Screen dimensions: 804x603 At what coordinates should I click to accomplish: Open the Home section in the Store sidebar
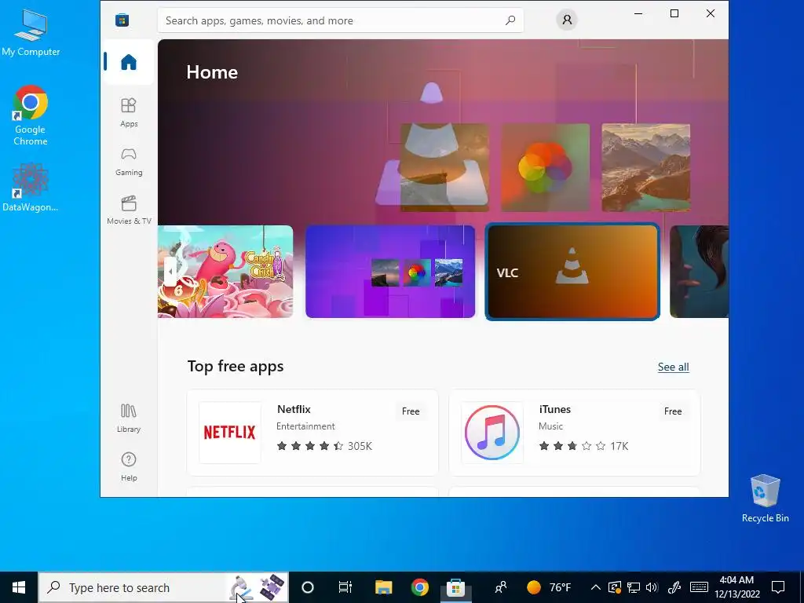point(129,62)
